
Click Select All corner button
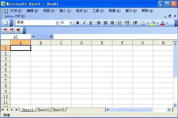6,43
